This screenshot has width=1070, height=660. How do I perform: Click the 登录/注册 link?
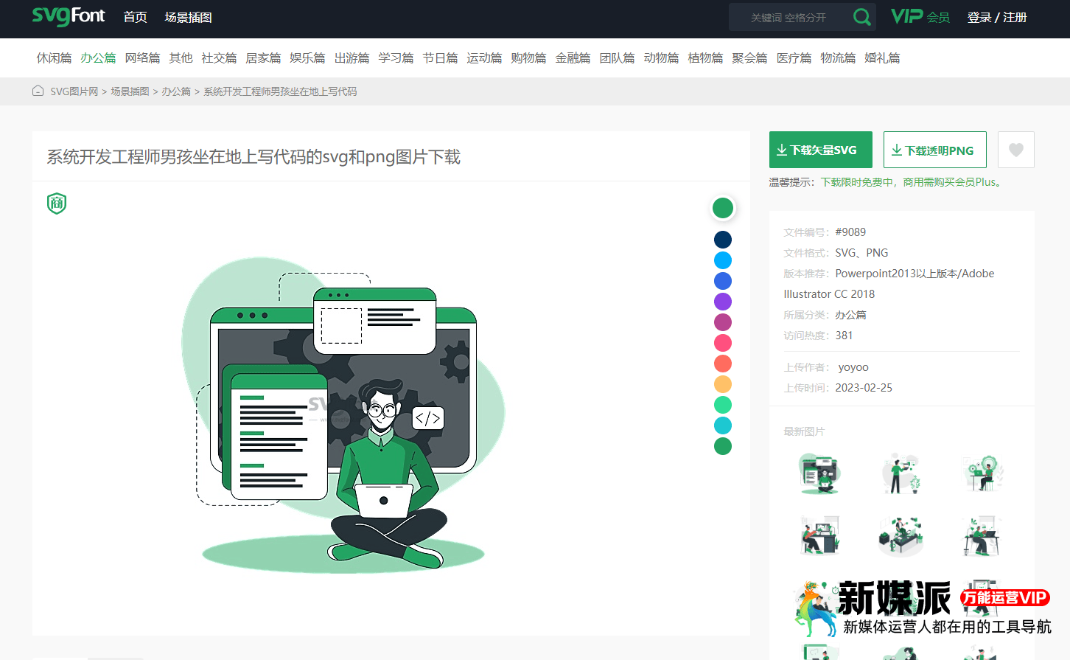click(x=997, y=16)
